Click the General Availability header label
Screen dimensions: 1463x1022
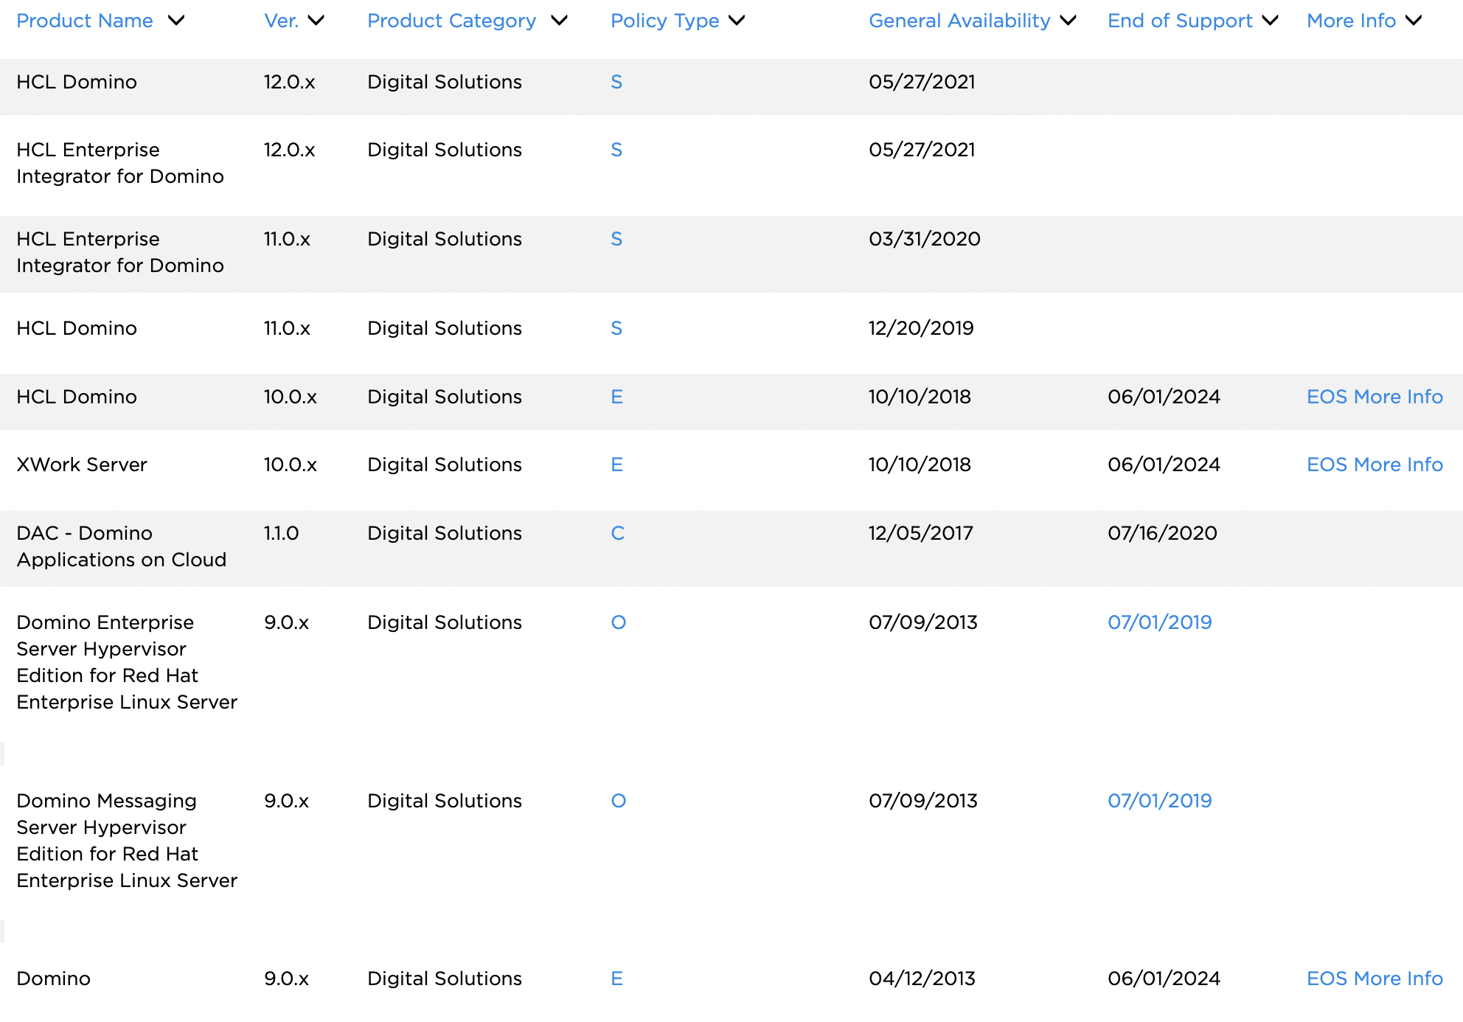pyautogui.click(x=959, y=21)
